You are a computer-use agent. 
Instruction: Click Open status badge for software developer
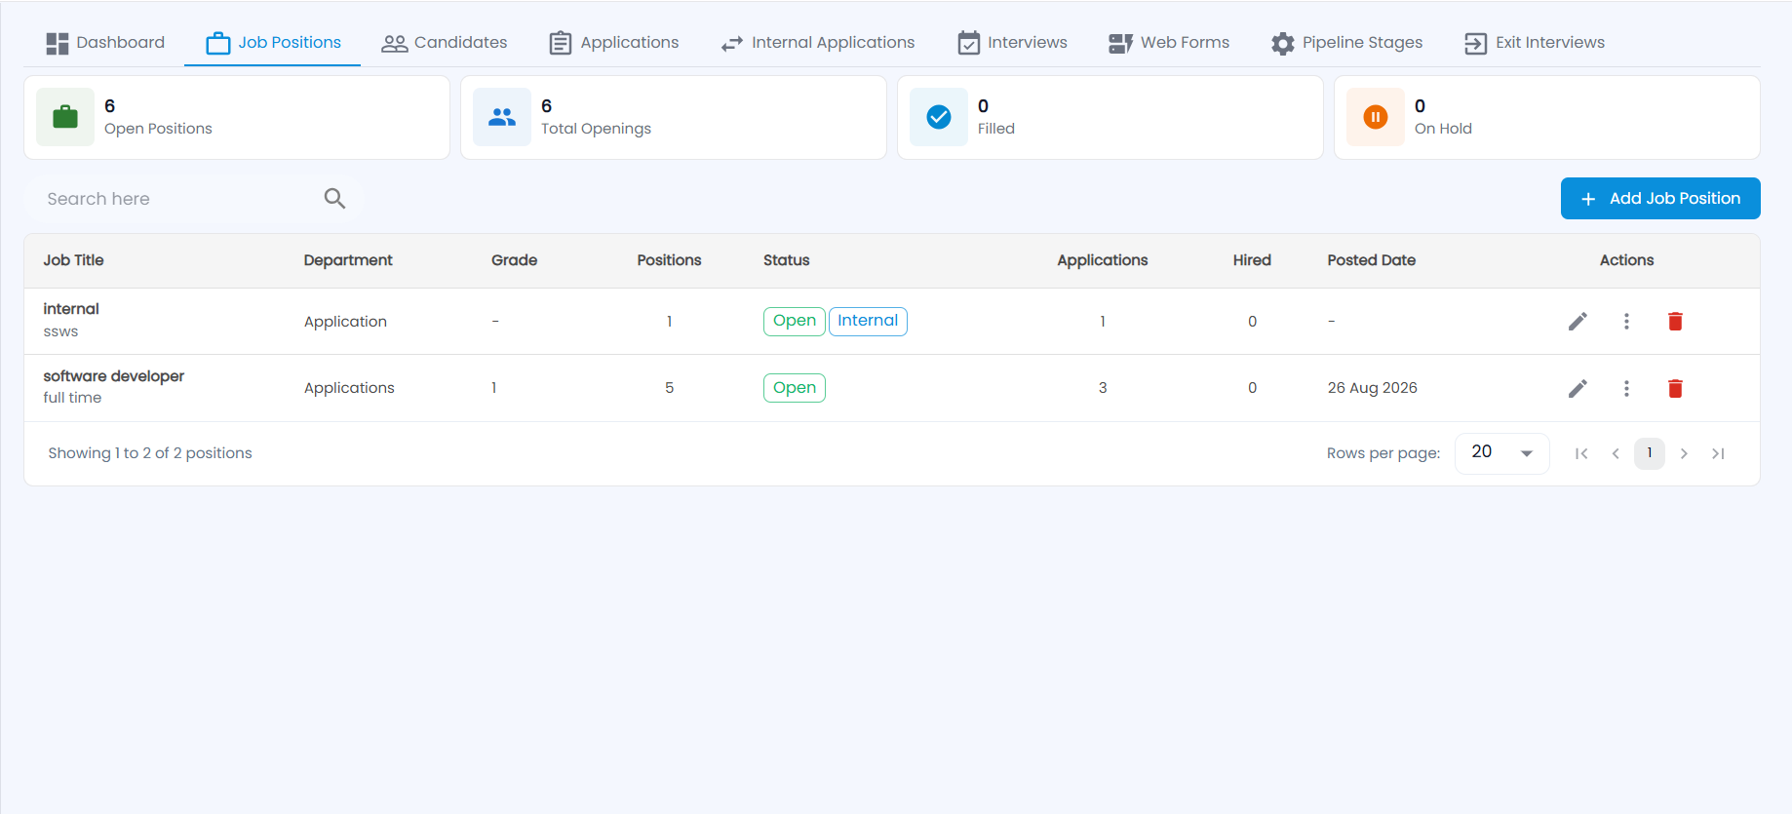coord(795,388)
